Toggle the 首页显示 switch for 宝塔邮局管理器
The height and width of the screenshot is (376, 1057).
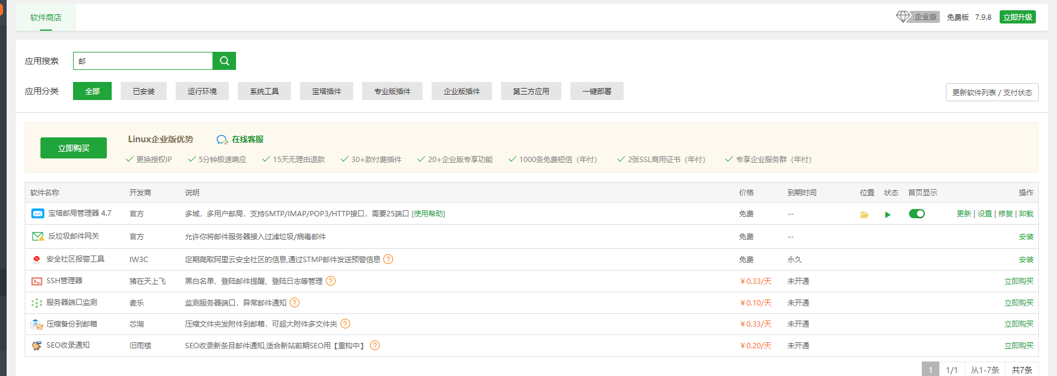[x=917, y=214]
